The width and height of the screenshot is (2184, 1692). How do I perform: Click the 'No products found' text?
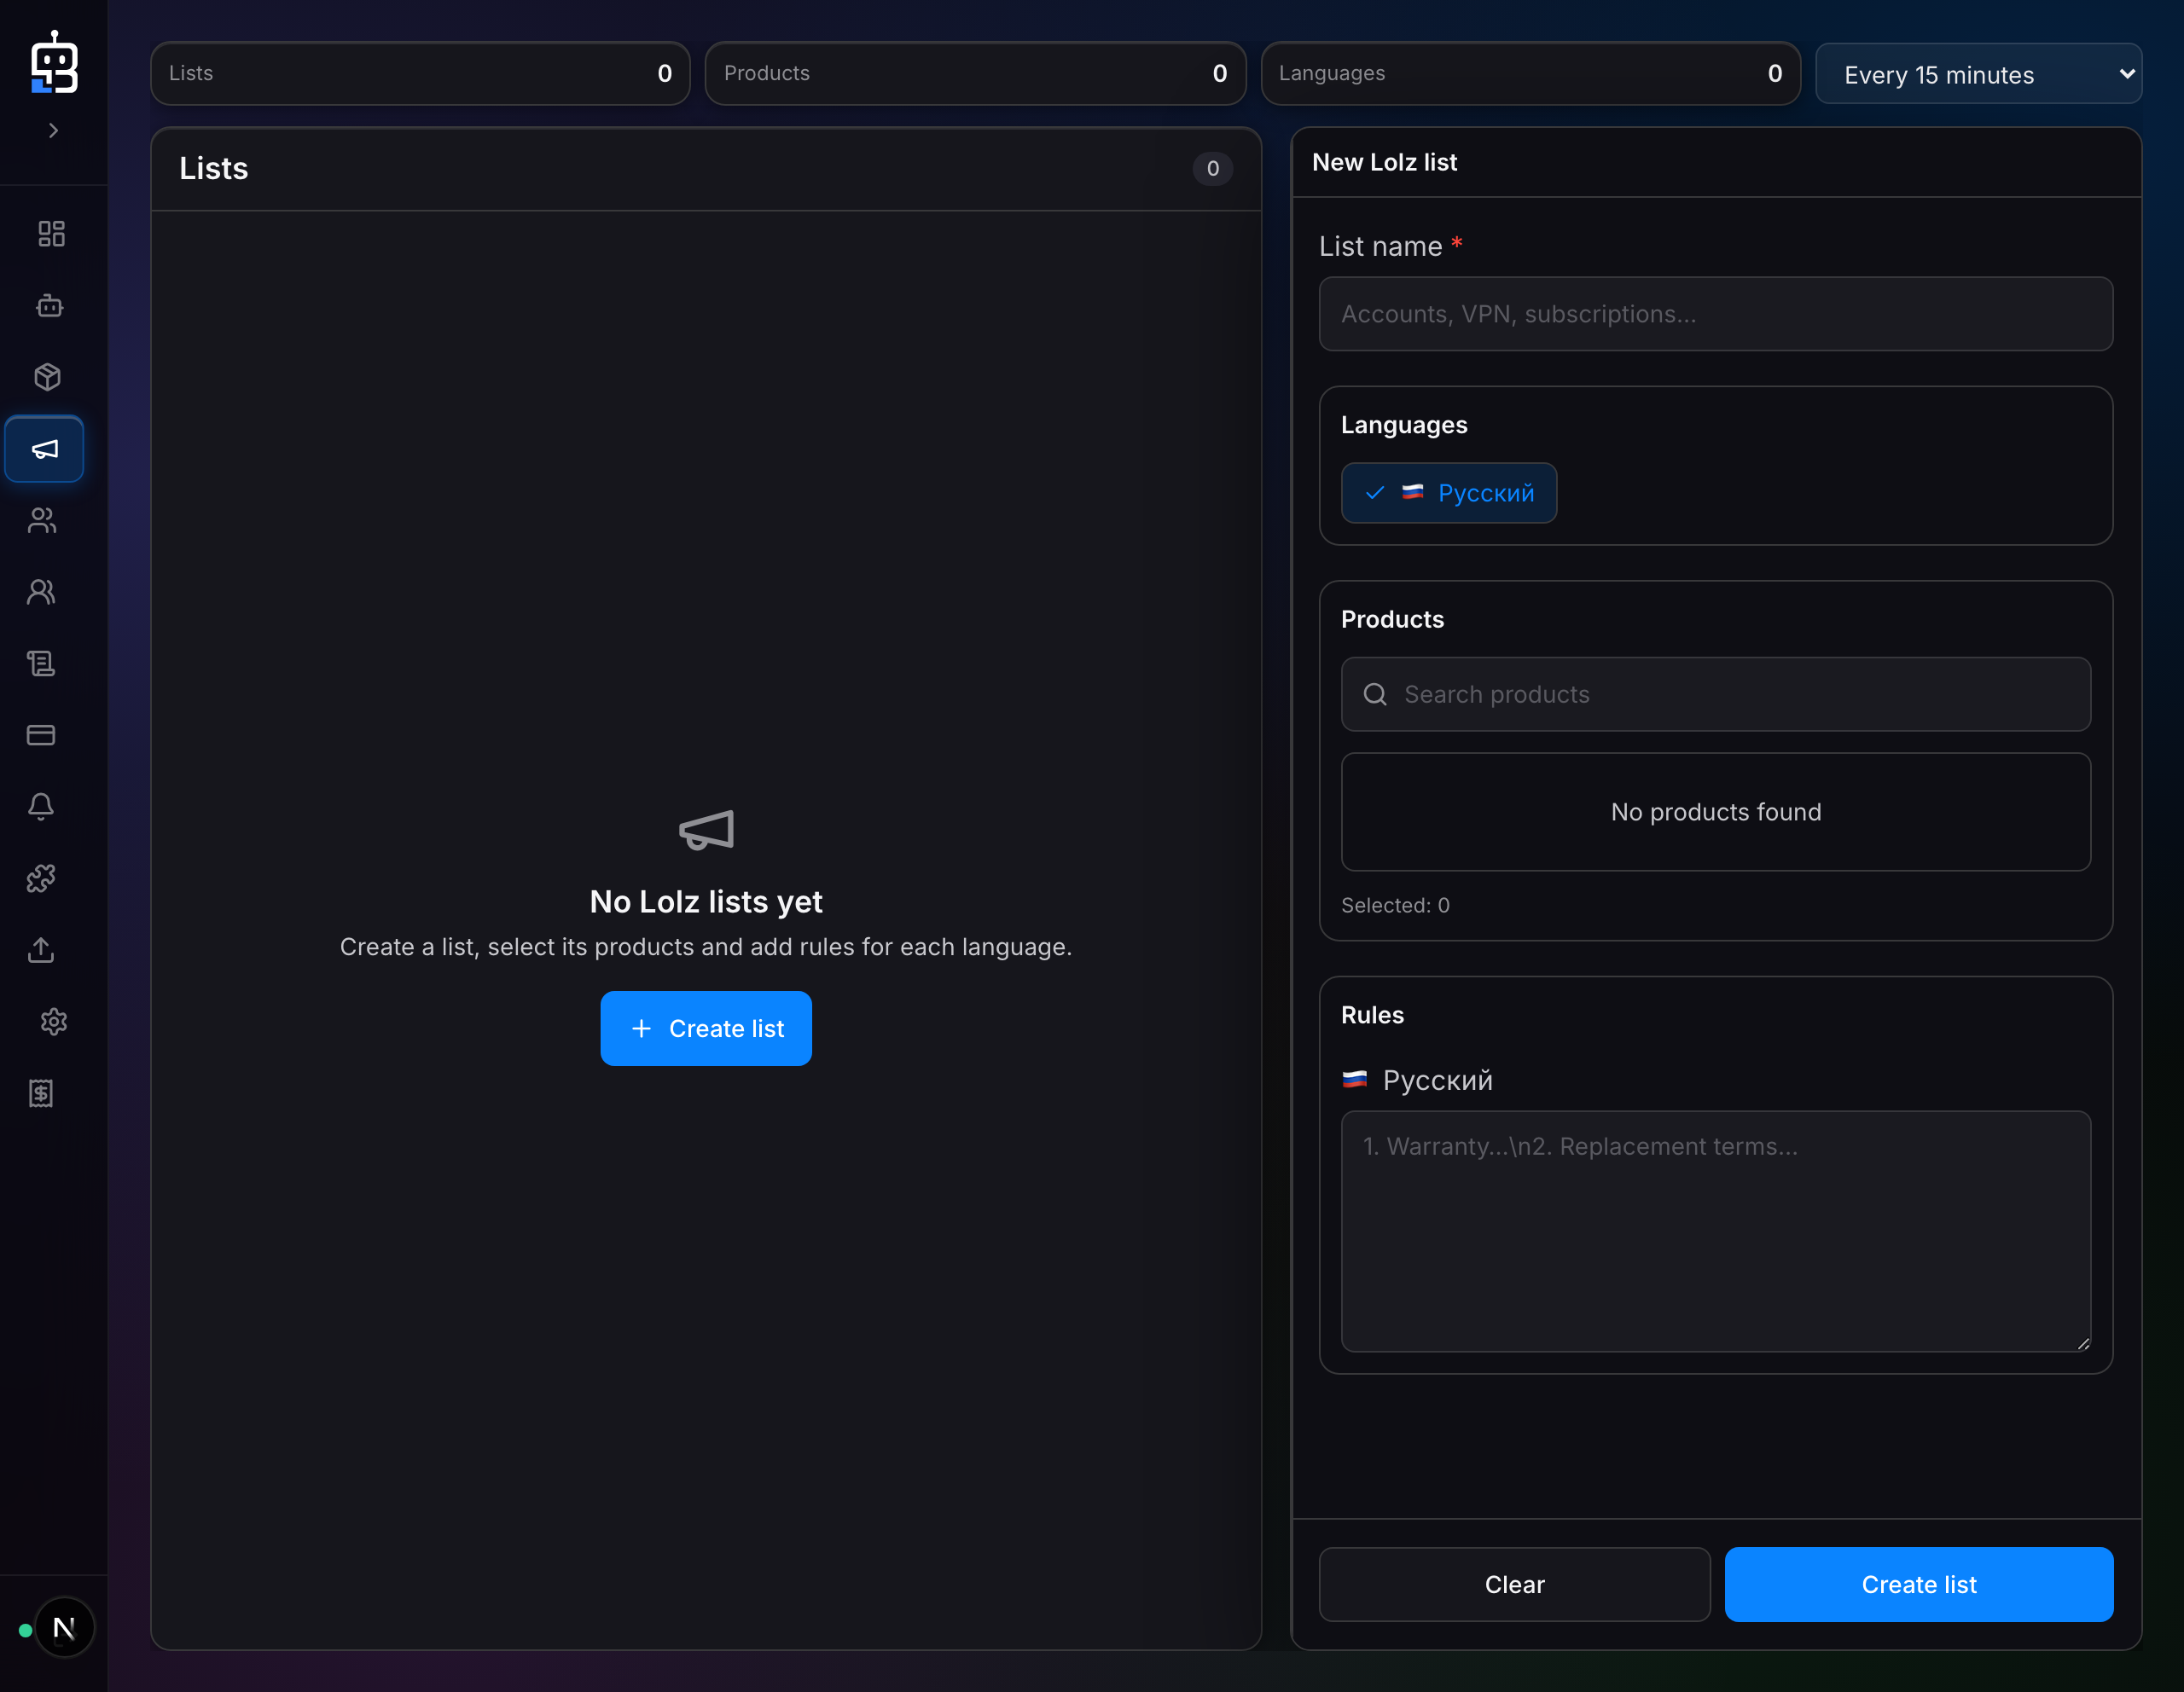click(1715, 812)
